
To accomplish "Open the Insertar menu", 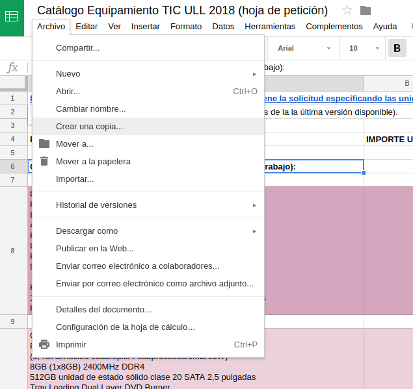I will click(145, 27).
